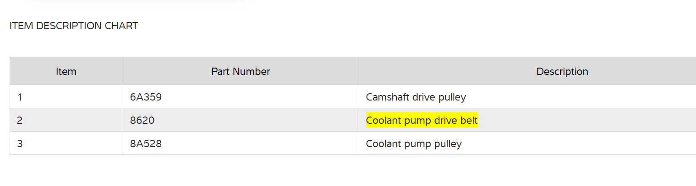Click the word Coolant in the highlighted description
The width and height of the screenshot is (696, 186).
click(x=382, y=120)
